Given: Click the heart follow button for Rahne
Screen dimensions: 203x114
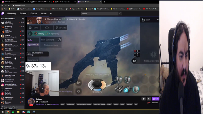Looking at the screenshot, I should (x=143, y=99).
